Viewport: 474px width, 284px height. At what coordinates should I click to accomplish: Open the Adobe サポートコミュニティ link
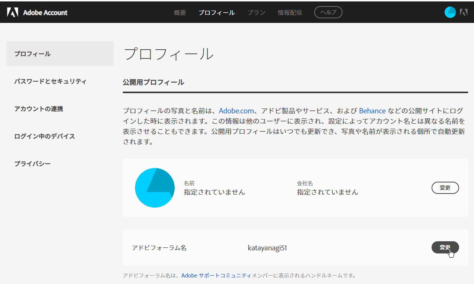(216, 275)
